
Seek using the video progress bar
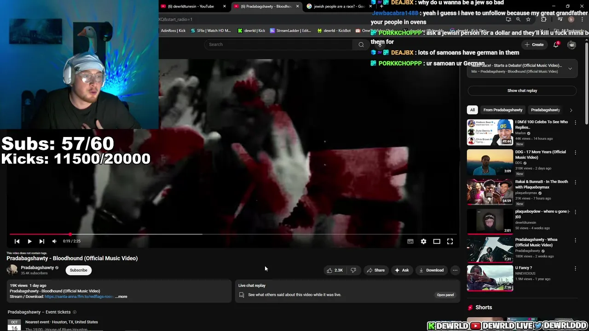tap(234, 234)
